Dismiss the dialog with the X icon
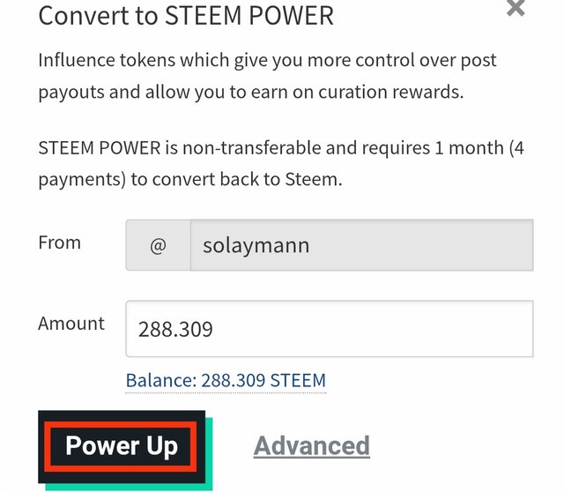This screenshot has width=564, height=493. [516, 9]
